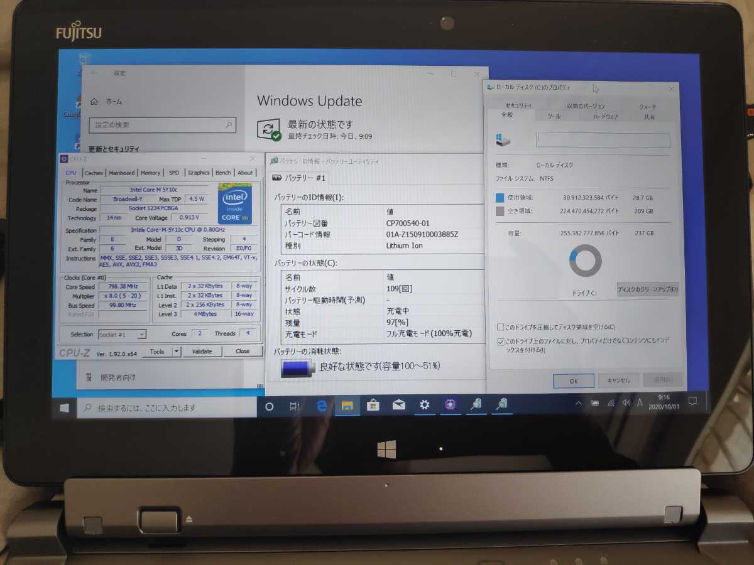Toggle file content indexing checkbox
The image size is (754, 565).
[500, 342]
